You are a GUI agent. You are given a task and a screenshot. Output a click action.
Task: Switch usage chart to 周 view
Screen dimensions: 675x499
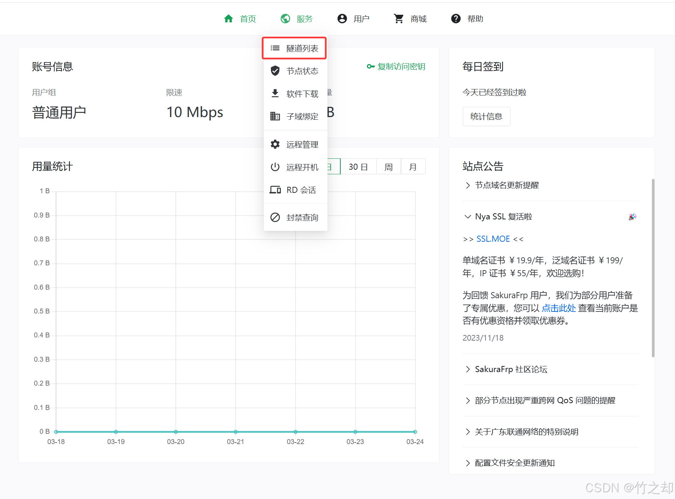[x=388, y=167]
